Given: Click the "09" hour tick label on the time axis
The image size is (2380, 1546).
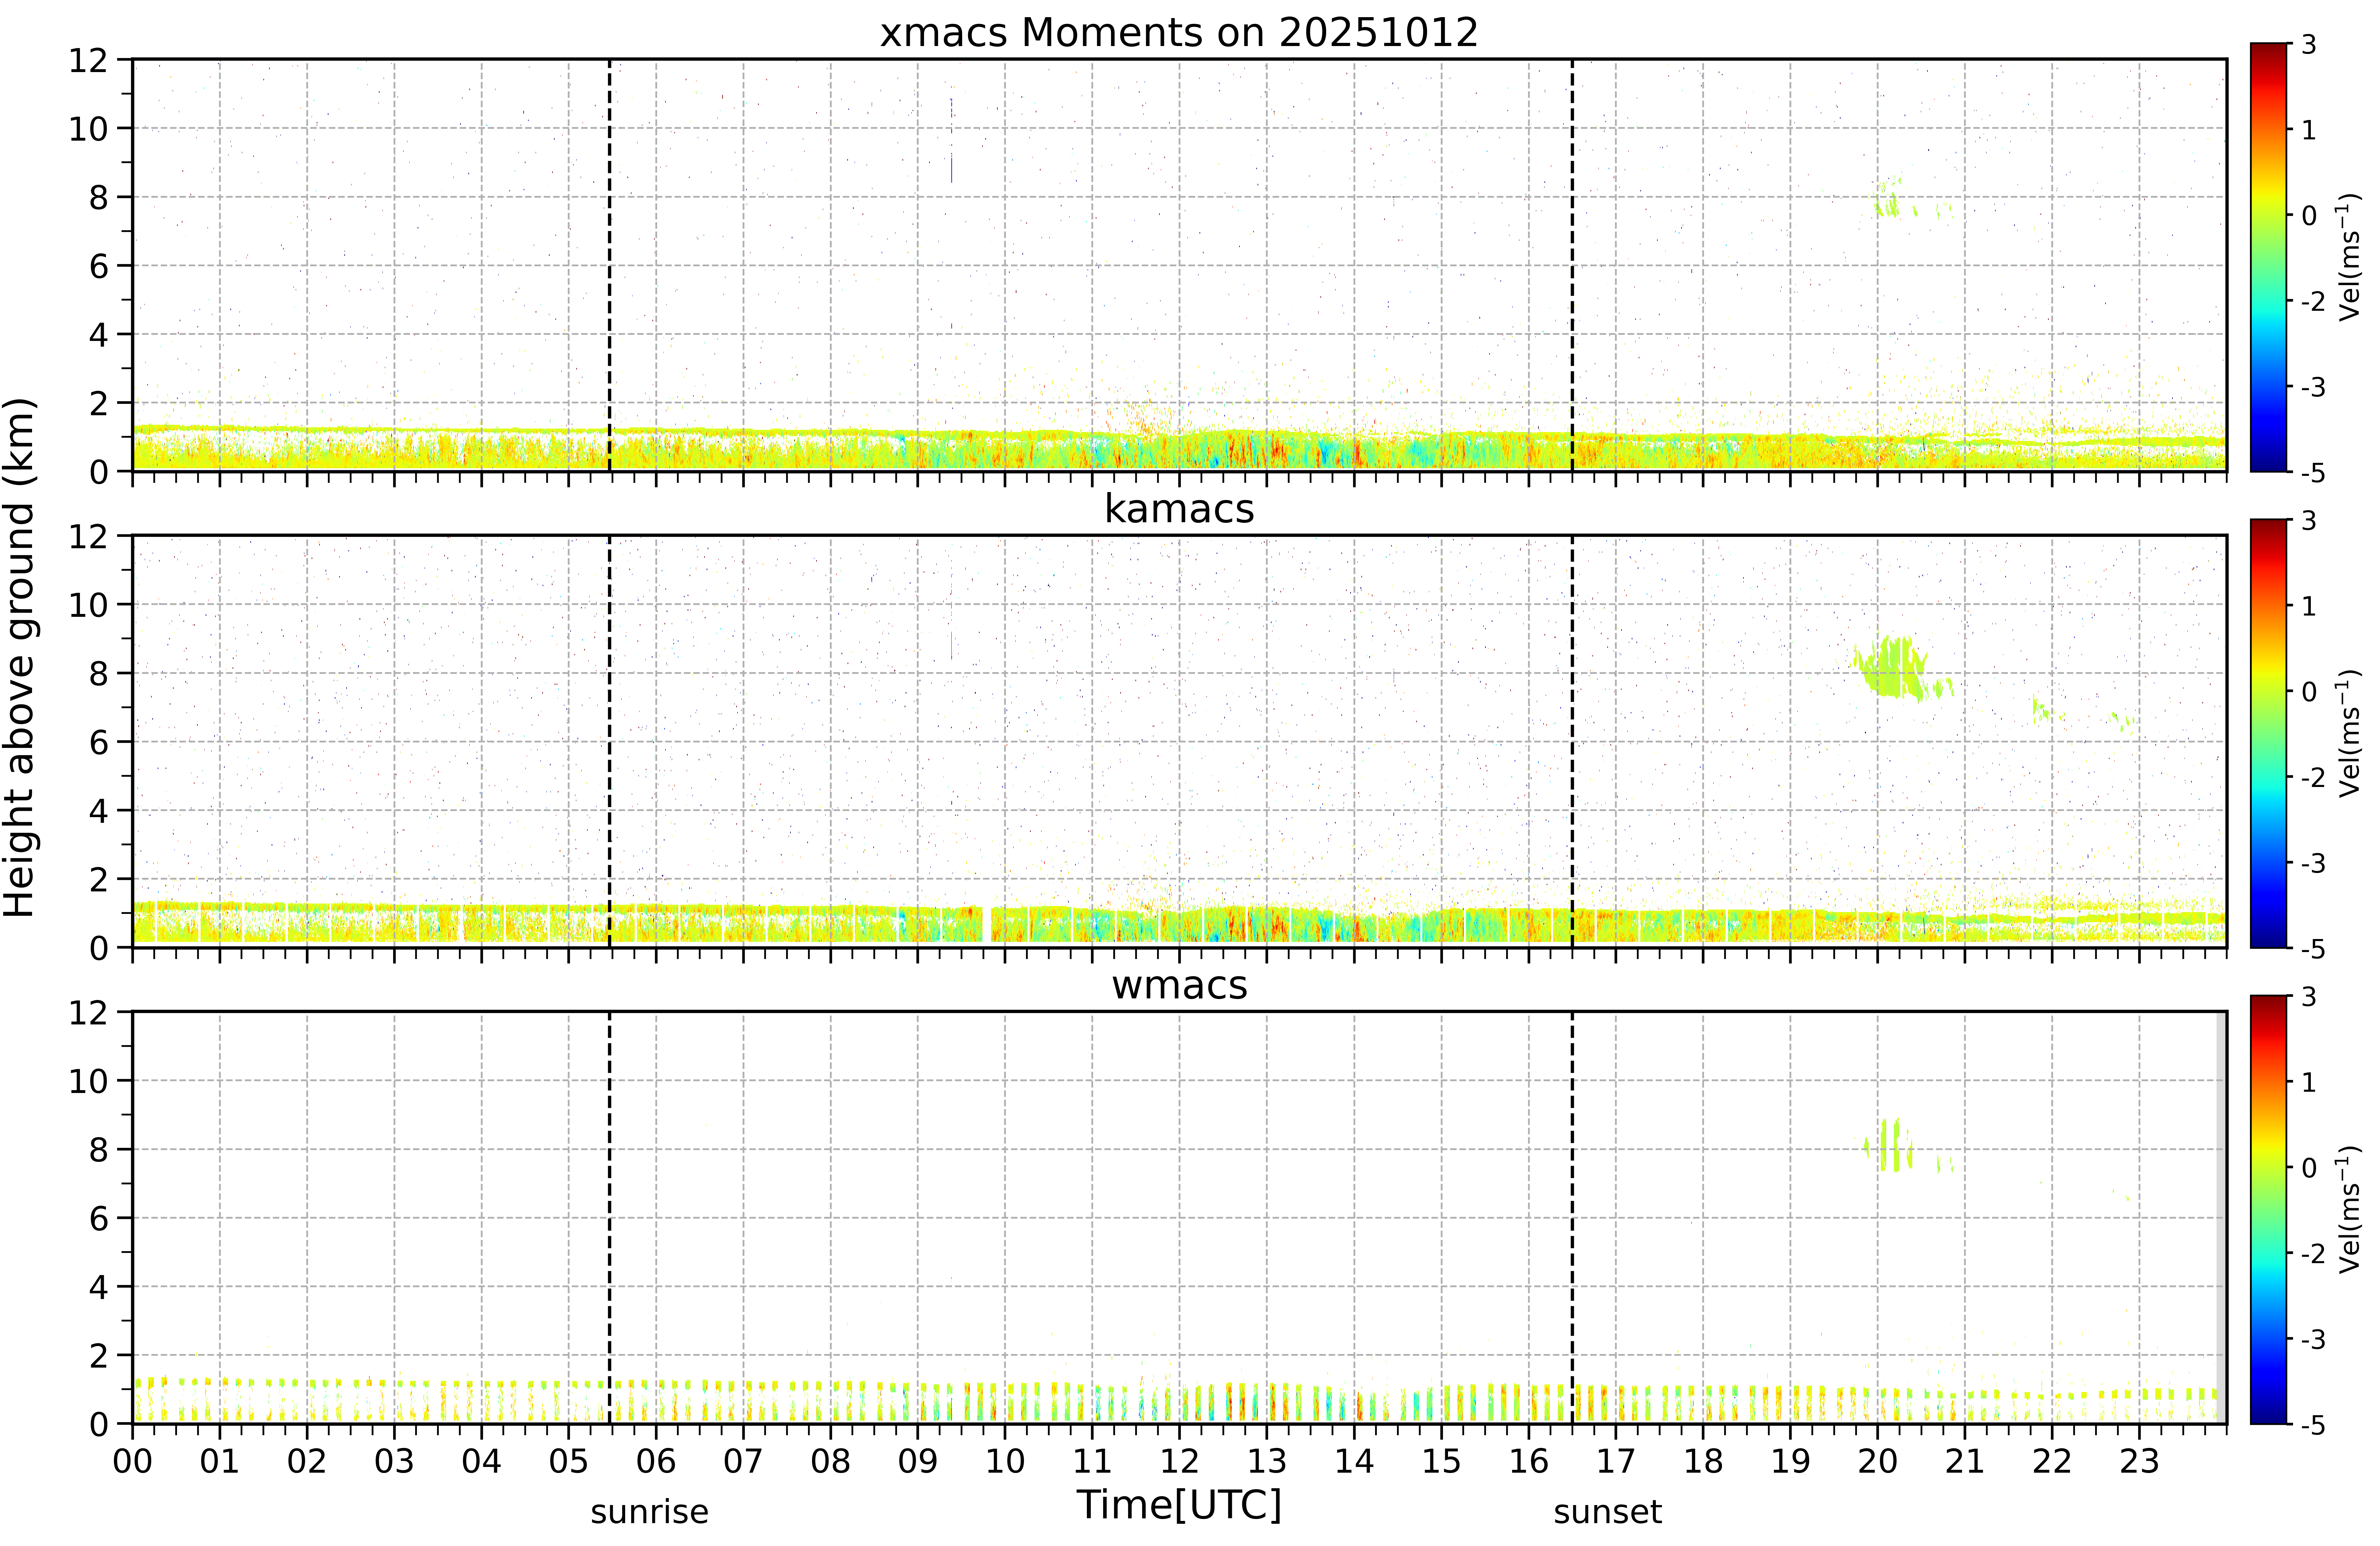Looking at the screenshot, I should [918, 1462].
